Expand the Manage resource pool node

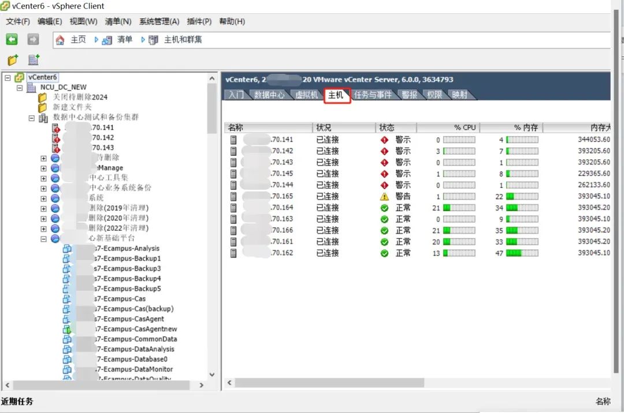point(43,168)
